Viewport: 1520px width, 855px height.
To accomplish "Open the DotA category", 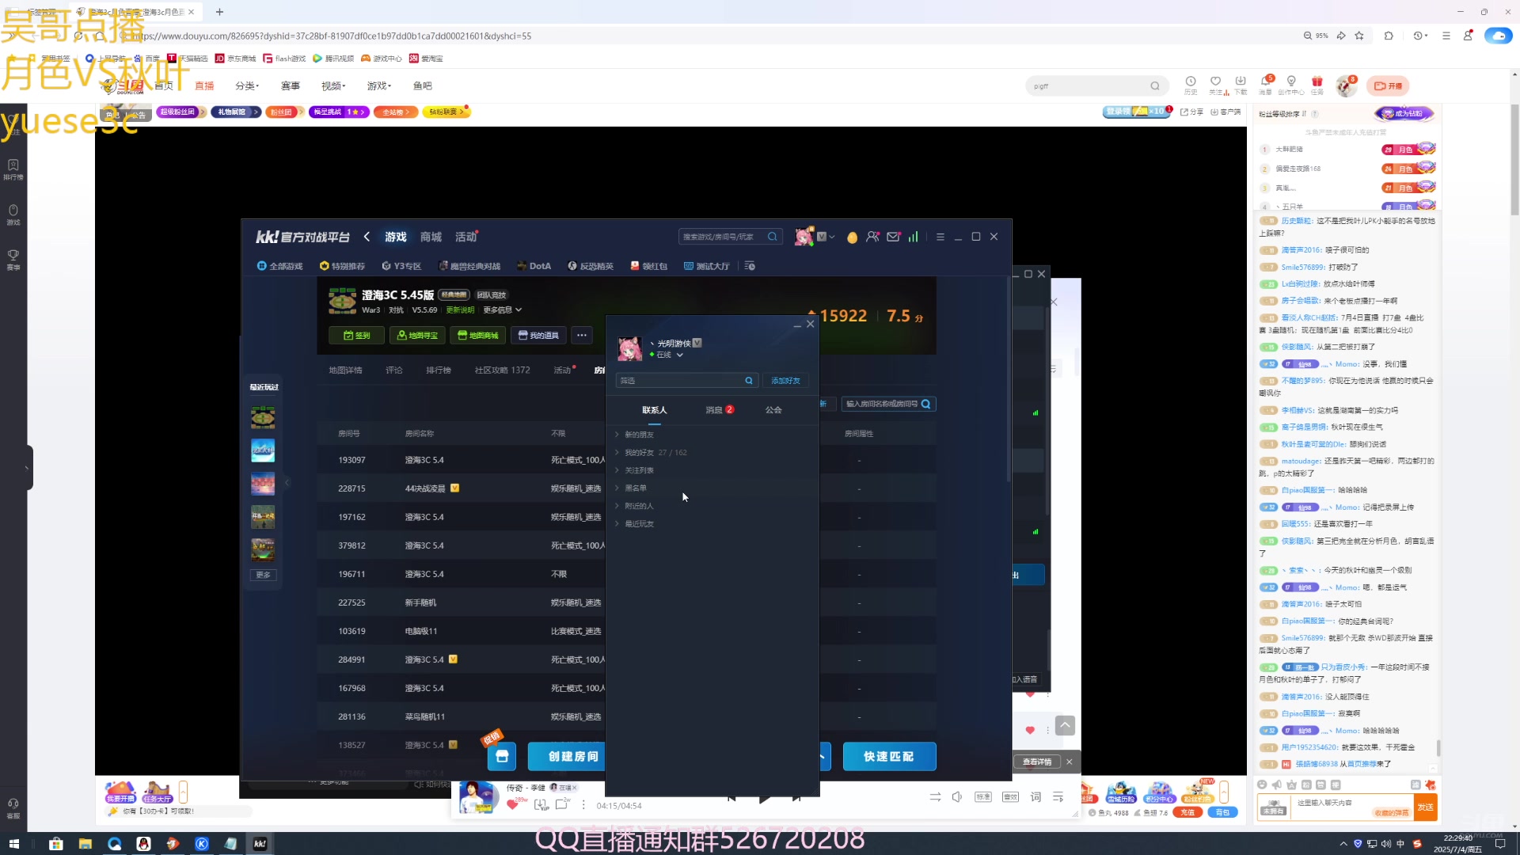I will coord(534,266).
